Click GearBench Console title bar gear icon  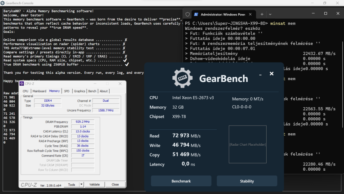click(3, 3)
